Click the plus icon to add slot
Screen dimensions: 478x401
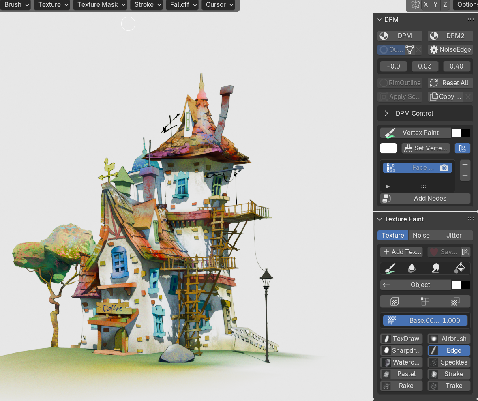[465, 165]
